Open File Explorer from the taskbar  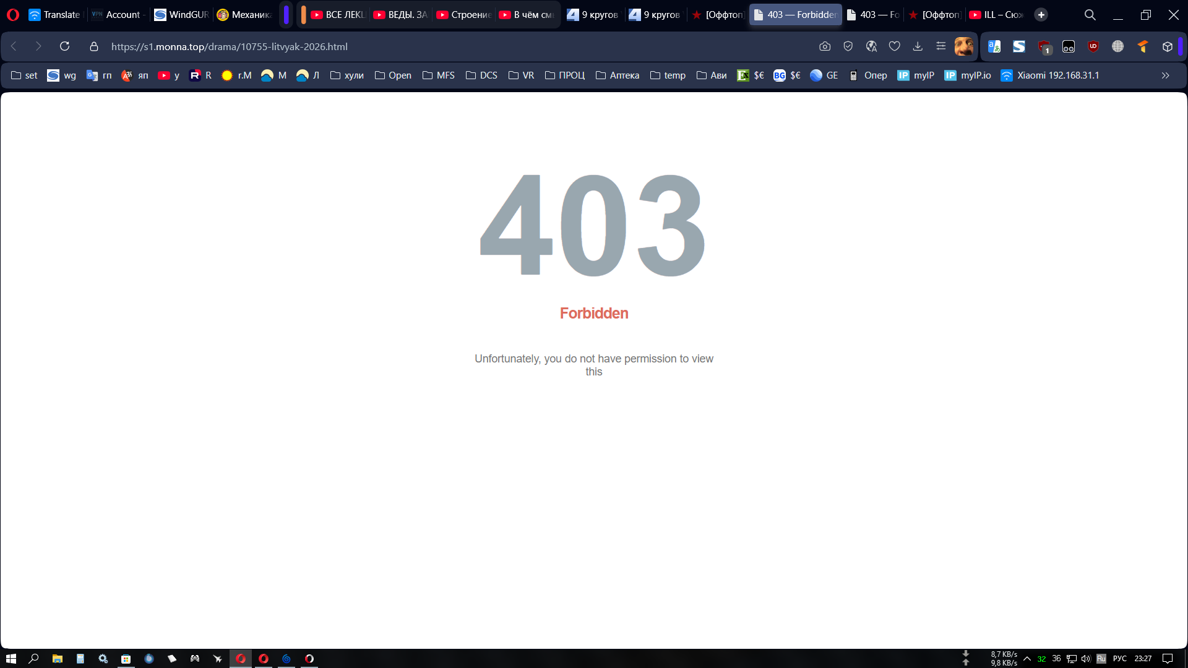(x=57, y=659)
